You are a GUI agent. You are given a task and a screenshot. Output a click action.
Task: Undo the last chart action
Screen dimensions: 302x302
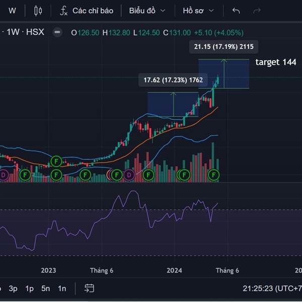tap(236, 11)
